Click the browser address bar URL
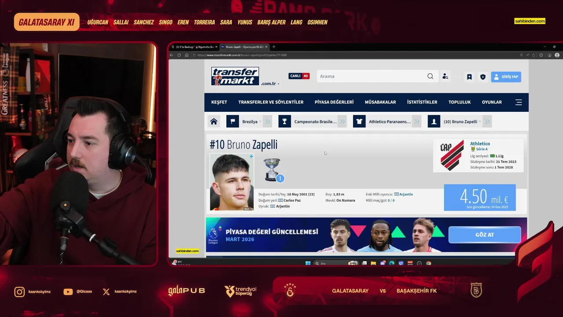The height and width of the screenshot is (317, 563). pos(242,55)
